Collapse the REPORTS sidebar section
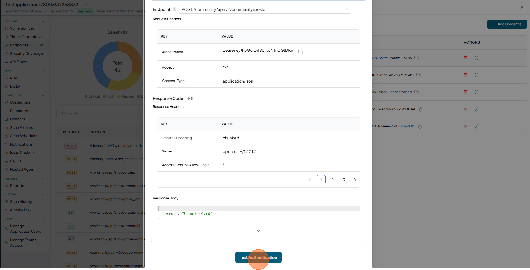 [x=43, y=179]
